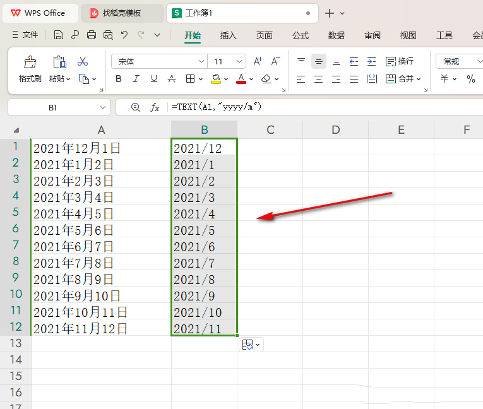The width and height of the screenshot is (483, 409).
Task: Open the 找稻壳模板 tab
Action: pos(122,13)
